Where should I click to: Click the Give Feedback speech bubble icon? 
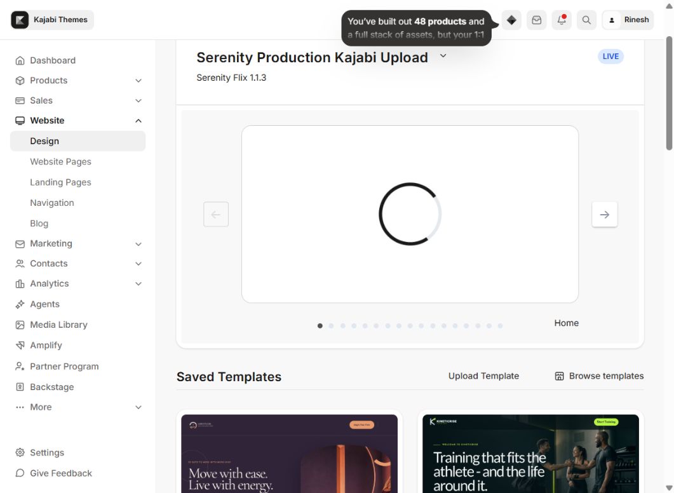point(20,473)
